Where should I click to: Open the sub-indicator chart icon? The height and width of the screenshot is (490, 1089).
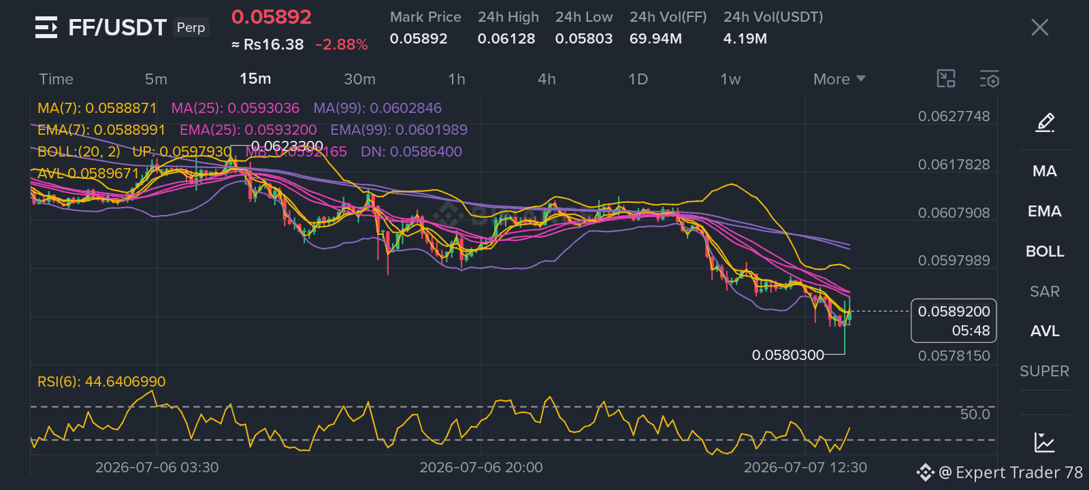point(1045,442)
